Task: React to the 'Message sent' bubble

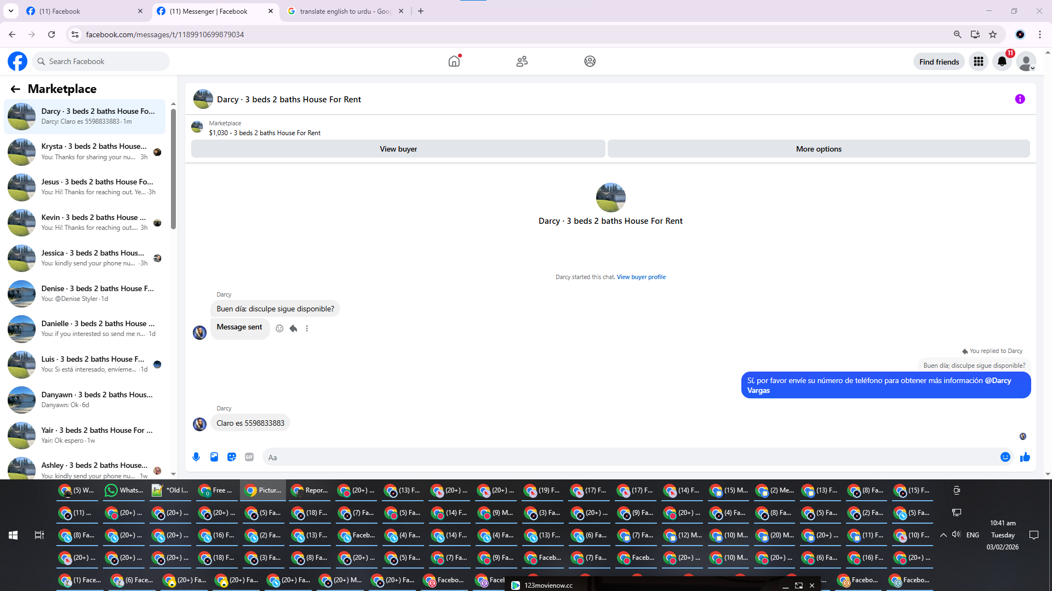Action: click(279, 328)
